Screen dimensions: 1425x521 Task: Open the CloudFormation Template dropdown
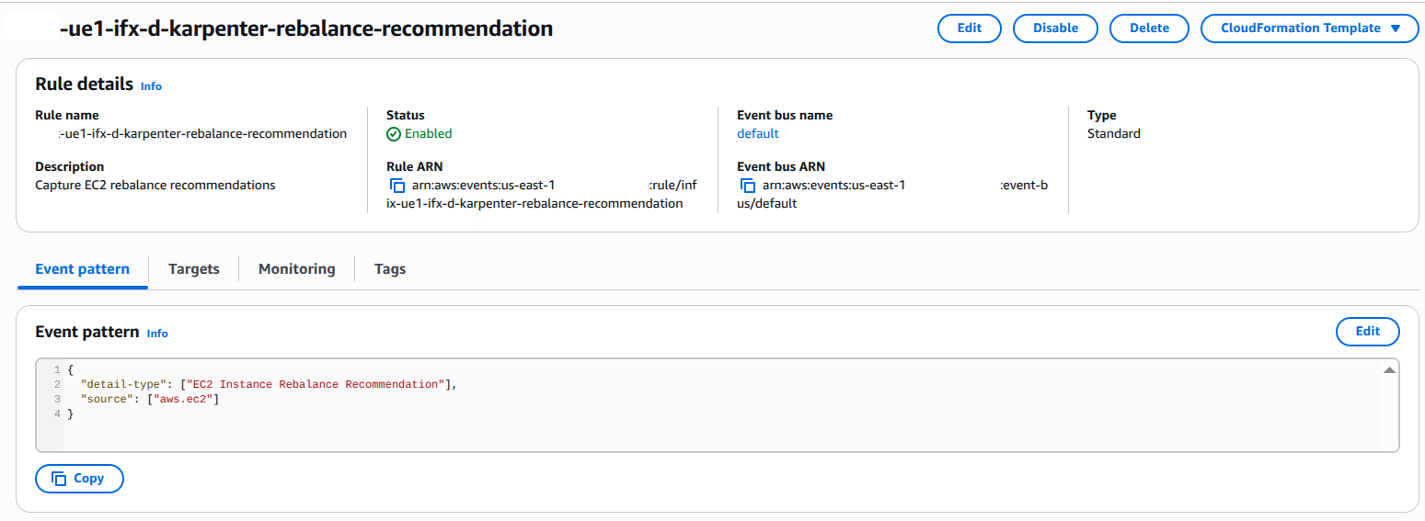click(1310, 28)
